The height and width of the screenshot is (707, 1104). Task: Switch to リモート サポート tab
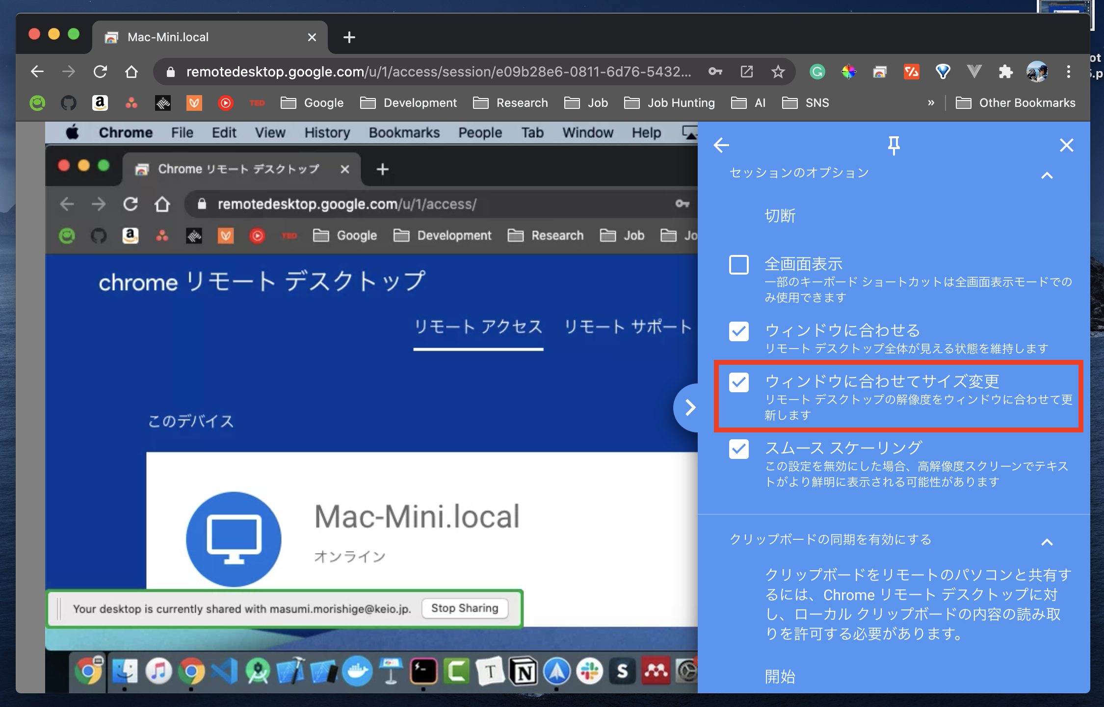pyautogui.click(x=628, y=327)
